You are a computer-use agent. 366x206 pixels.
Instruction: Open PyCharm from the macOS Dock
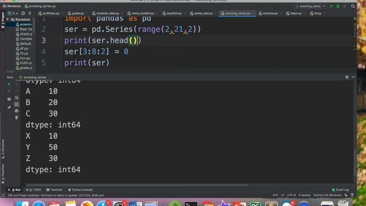pos(255,204)
